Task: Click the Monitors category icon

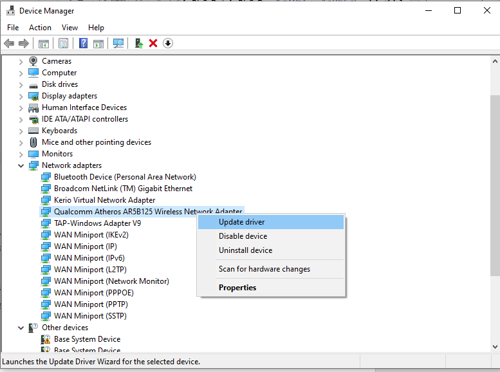Action: click(33, 154)
